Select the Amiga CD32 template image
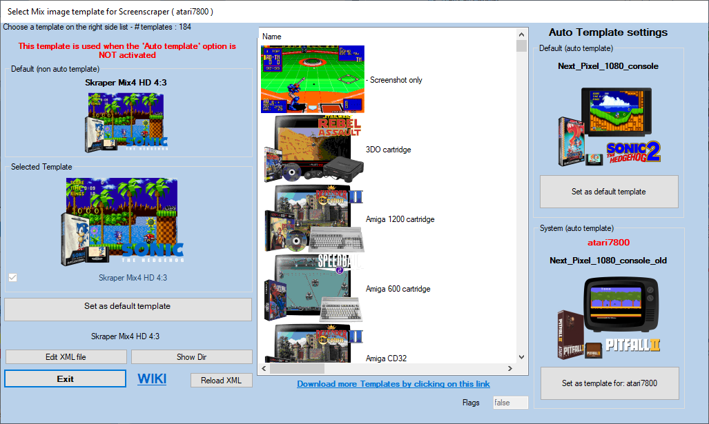Image resolution: width=709 pixels, height=424 pixels. pos(313,343)
